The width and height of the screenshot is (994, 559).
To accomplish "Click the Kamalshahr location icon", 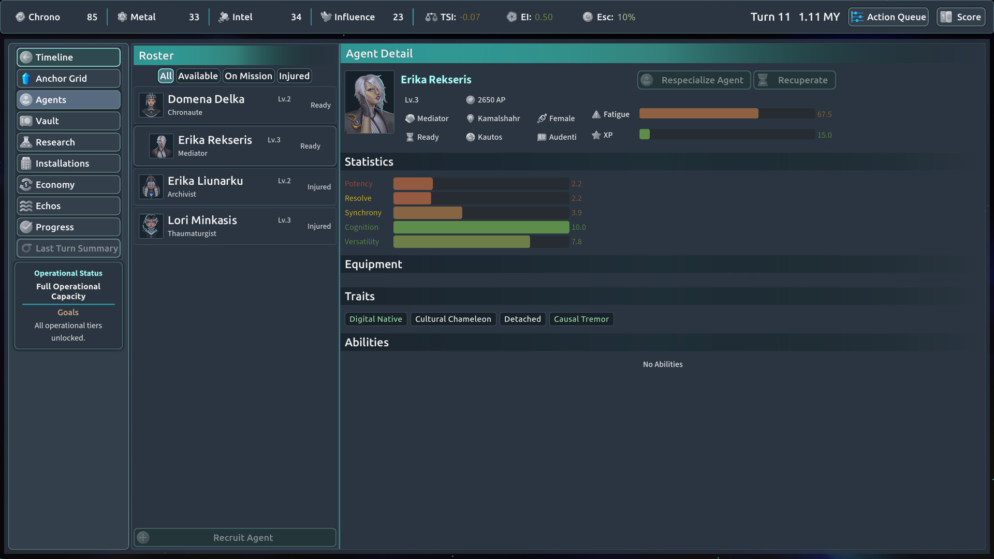I will (471, 119).
